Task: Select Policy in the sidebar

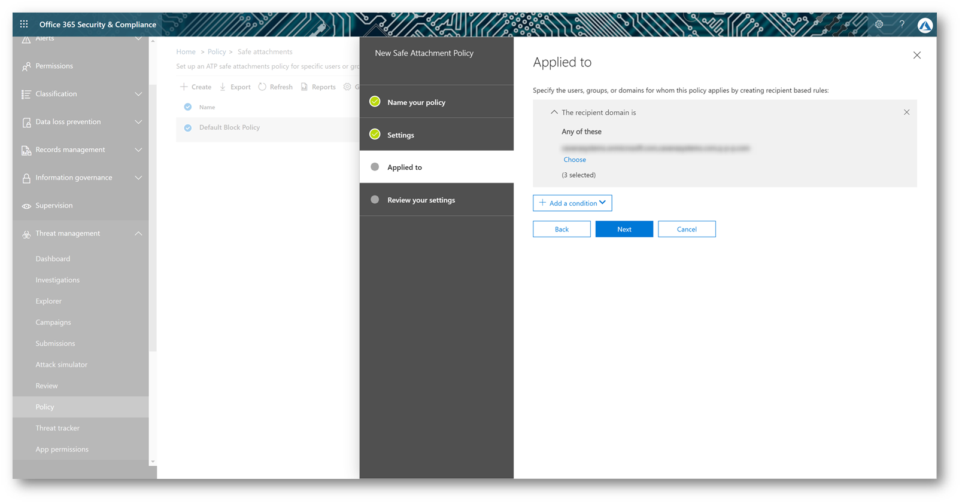Action: coord(80,407)
